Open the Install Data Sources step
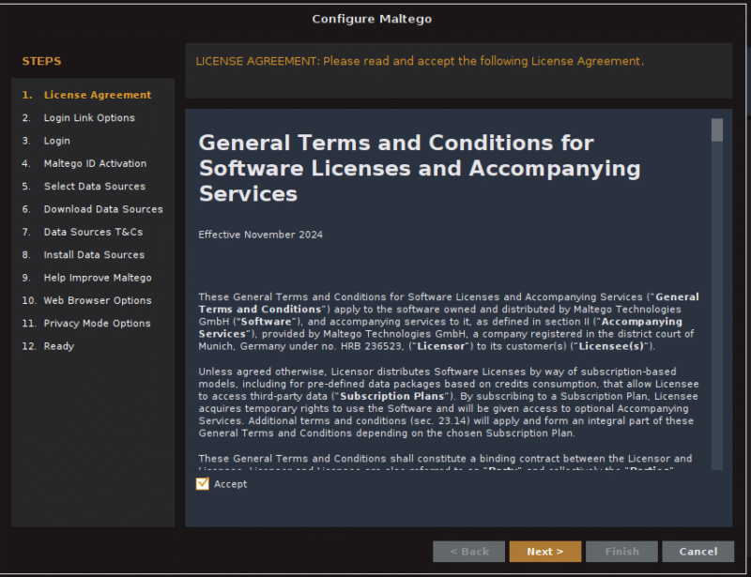The width and height of the screenshot is (751, 577). (94, 255)
